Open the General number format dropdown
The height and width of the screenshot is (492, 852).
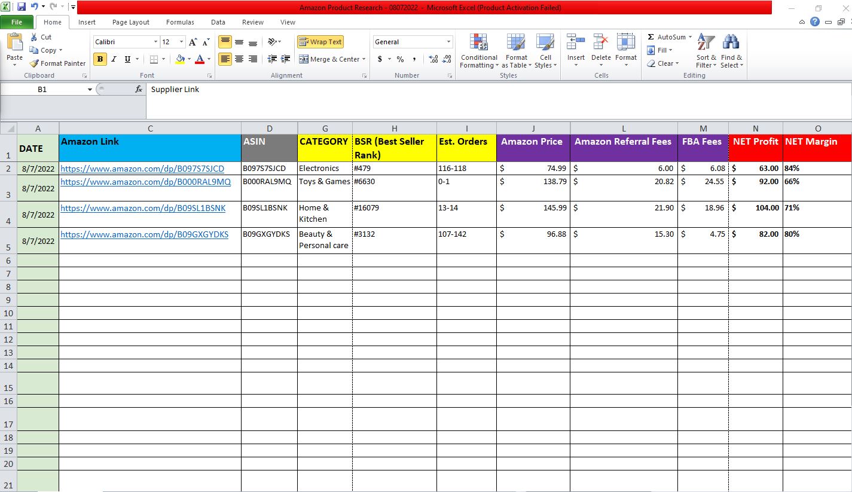click(x=449, y=42)
